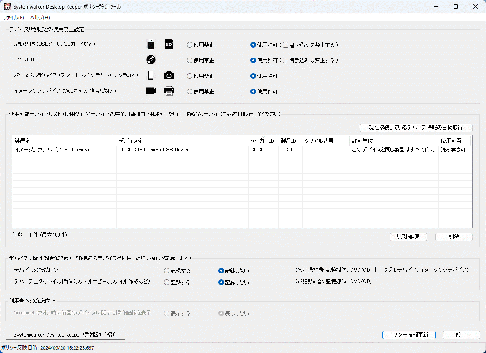Sort by 製品ID column header
The width and height of the screenshot is (486, 353).
click(x=291, y=141)
